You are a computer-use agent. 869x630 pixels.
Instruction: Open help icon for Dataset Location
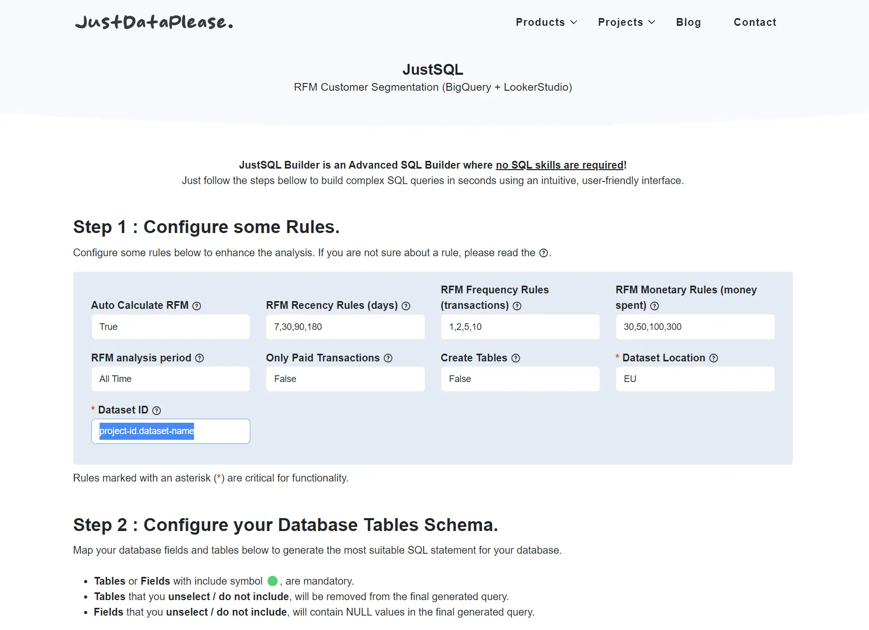pos(714,358)
